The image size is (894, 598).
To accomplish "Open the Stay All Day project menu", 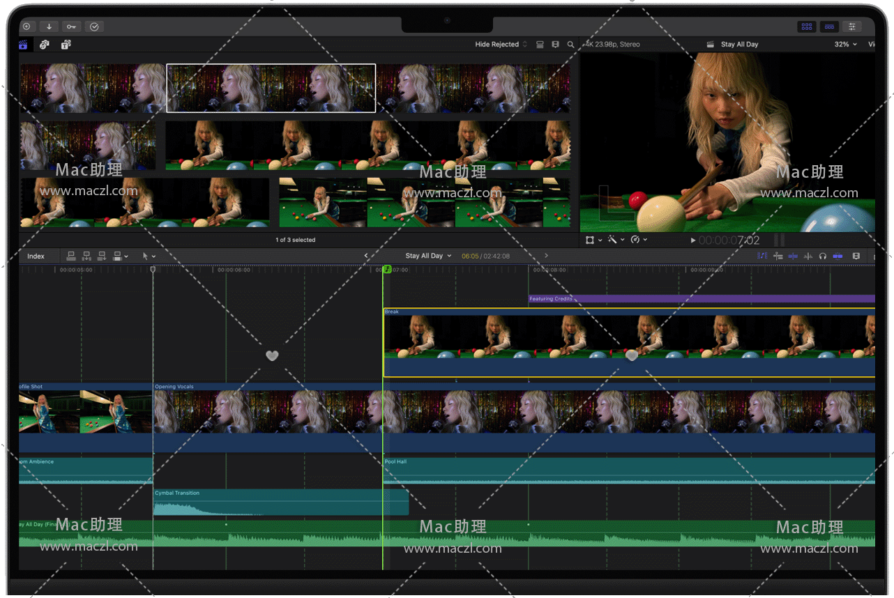I will click(428, 256).
